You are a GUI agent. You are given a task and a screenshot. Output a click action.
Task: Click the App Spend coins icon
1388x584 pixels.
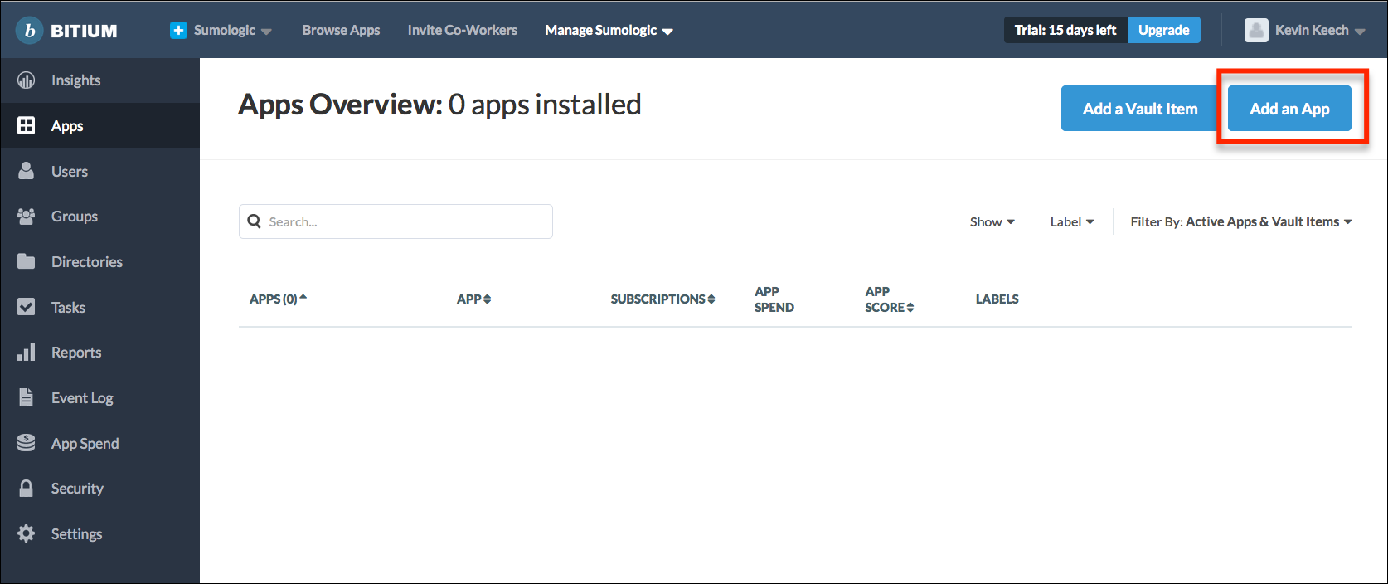click(27, 443)
